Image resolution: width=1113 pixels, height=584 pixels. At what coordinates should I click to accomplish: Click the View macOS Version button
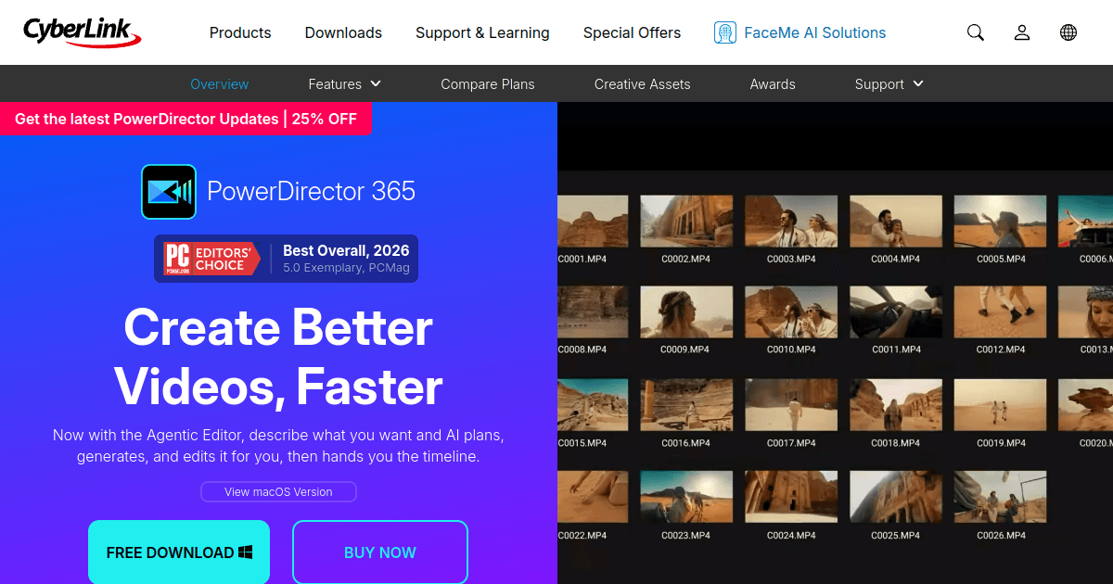(x=278, y=491)
